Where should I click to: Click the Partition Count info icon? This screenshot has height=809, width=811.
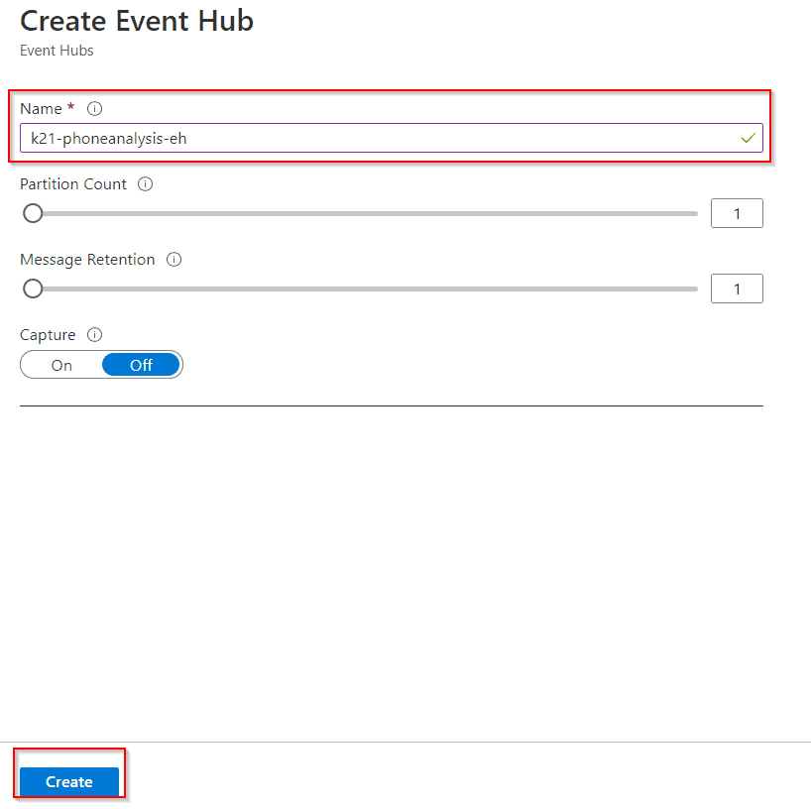pos(144,183)
